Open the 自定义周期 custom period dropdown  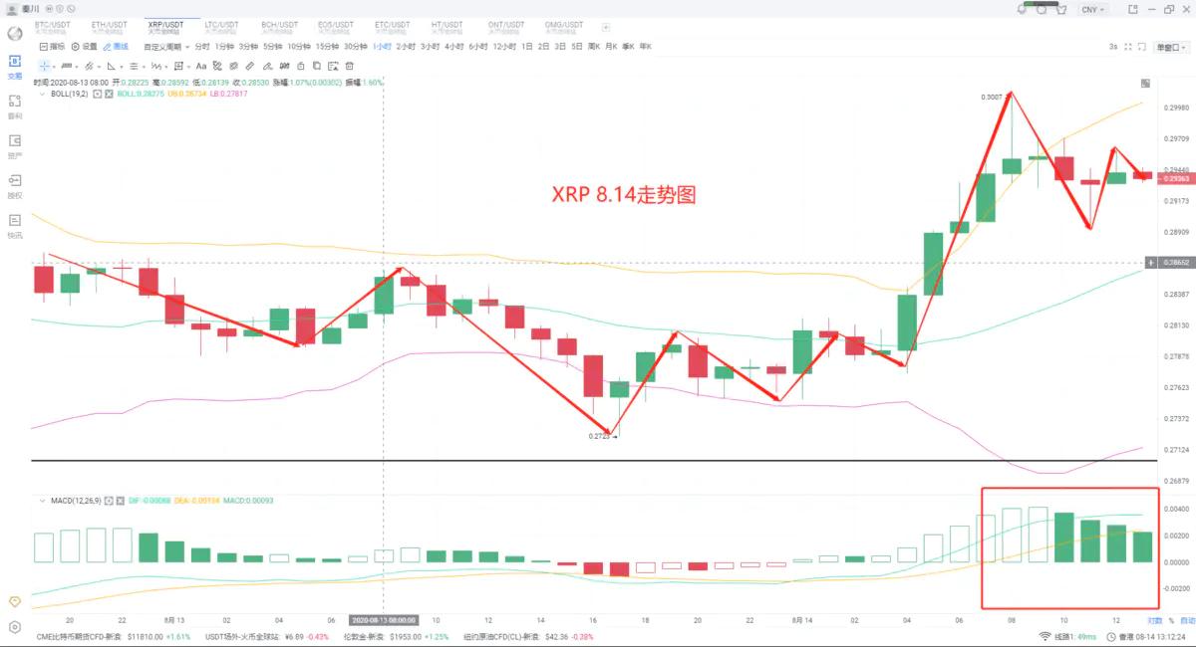coord(165,47)
